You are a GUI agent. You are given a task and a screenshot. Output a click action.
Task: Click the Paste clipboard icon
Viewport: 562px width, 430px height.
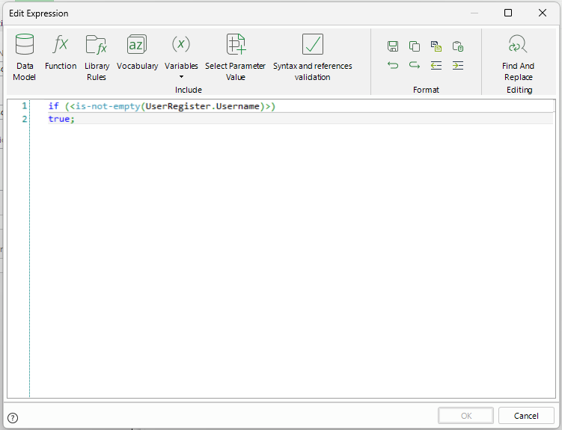(458, 46)
